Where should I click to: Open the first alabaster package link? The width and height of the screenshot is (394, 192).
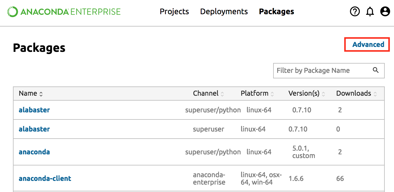click(34, 110)
